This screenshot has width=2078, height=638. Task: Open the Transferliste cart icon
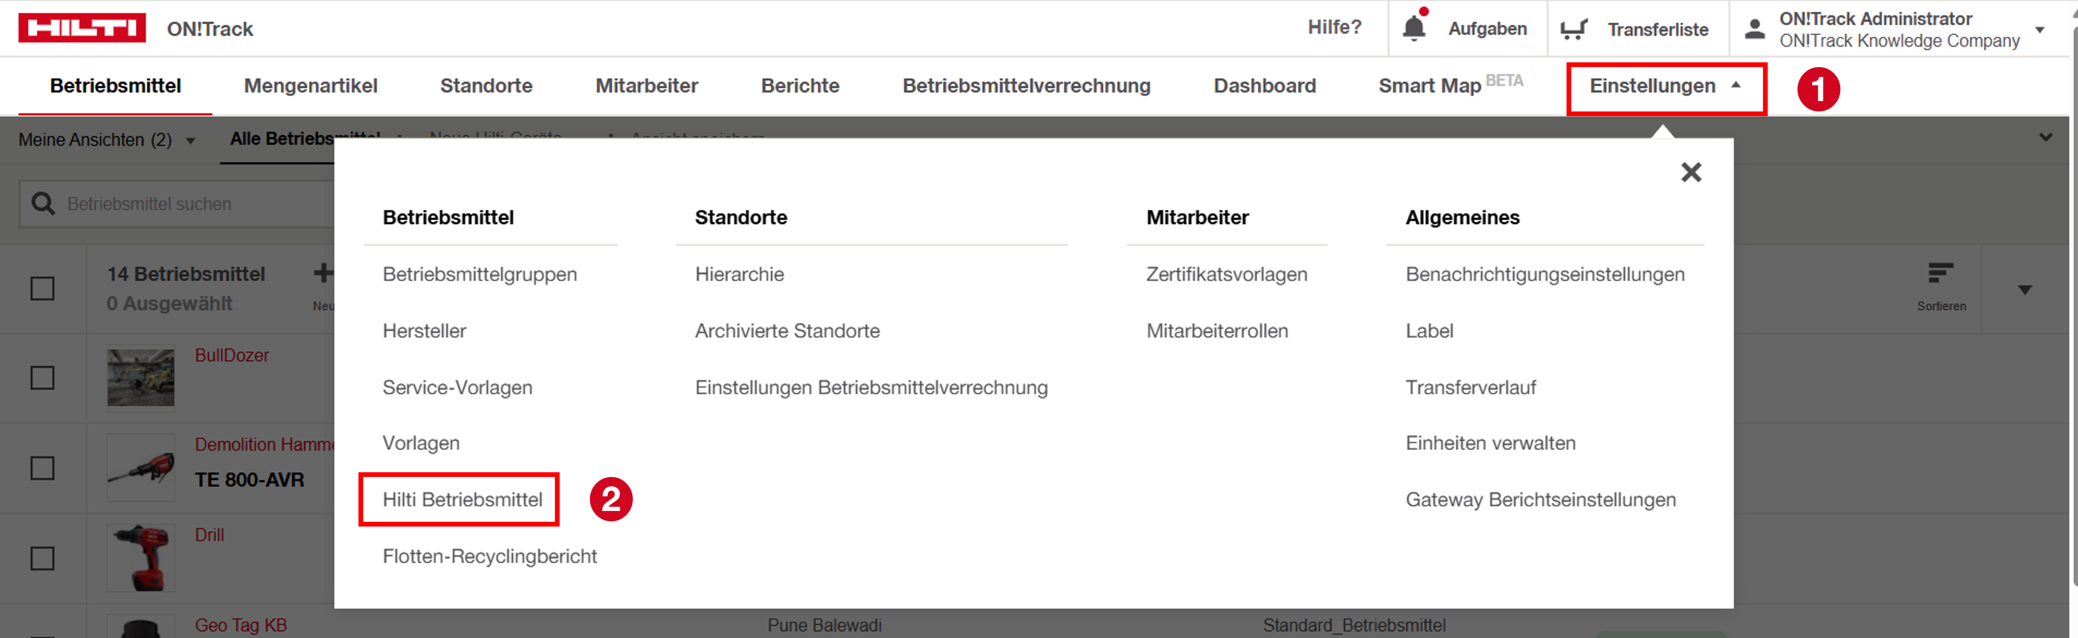point(1573,29)
